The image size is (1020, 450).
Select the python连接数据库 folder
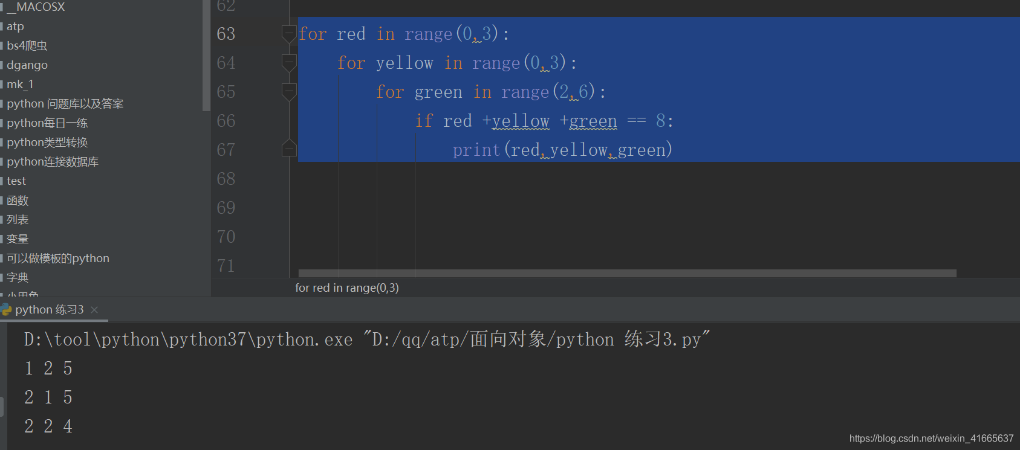pyautogui.click(x=53, y=161)
